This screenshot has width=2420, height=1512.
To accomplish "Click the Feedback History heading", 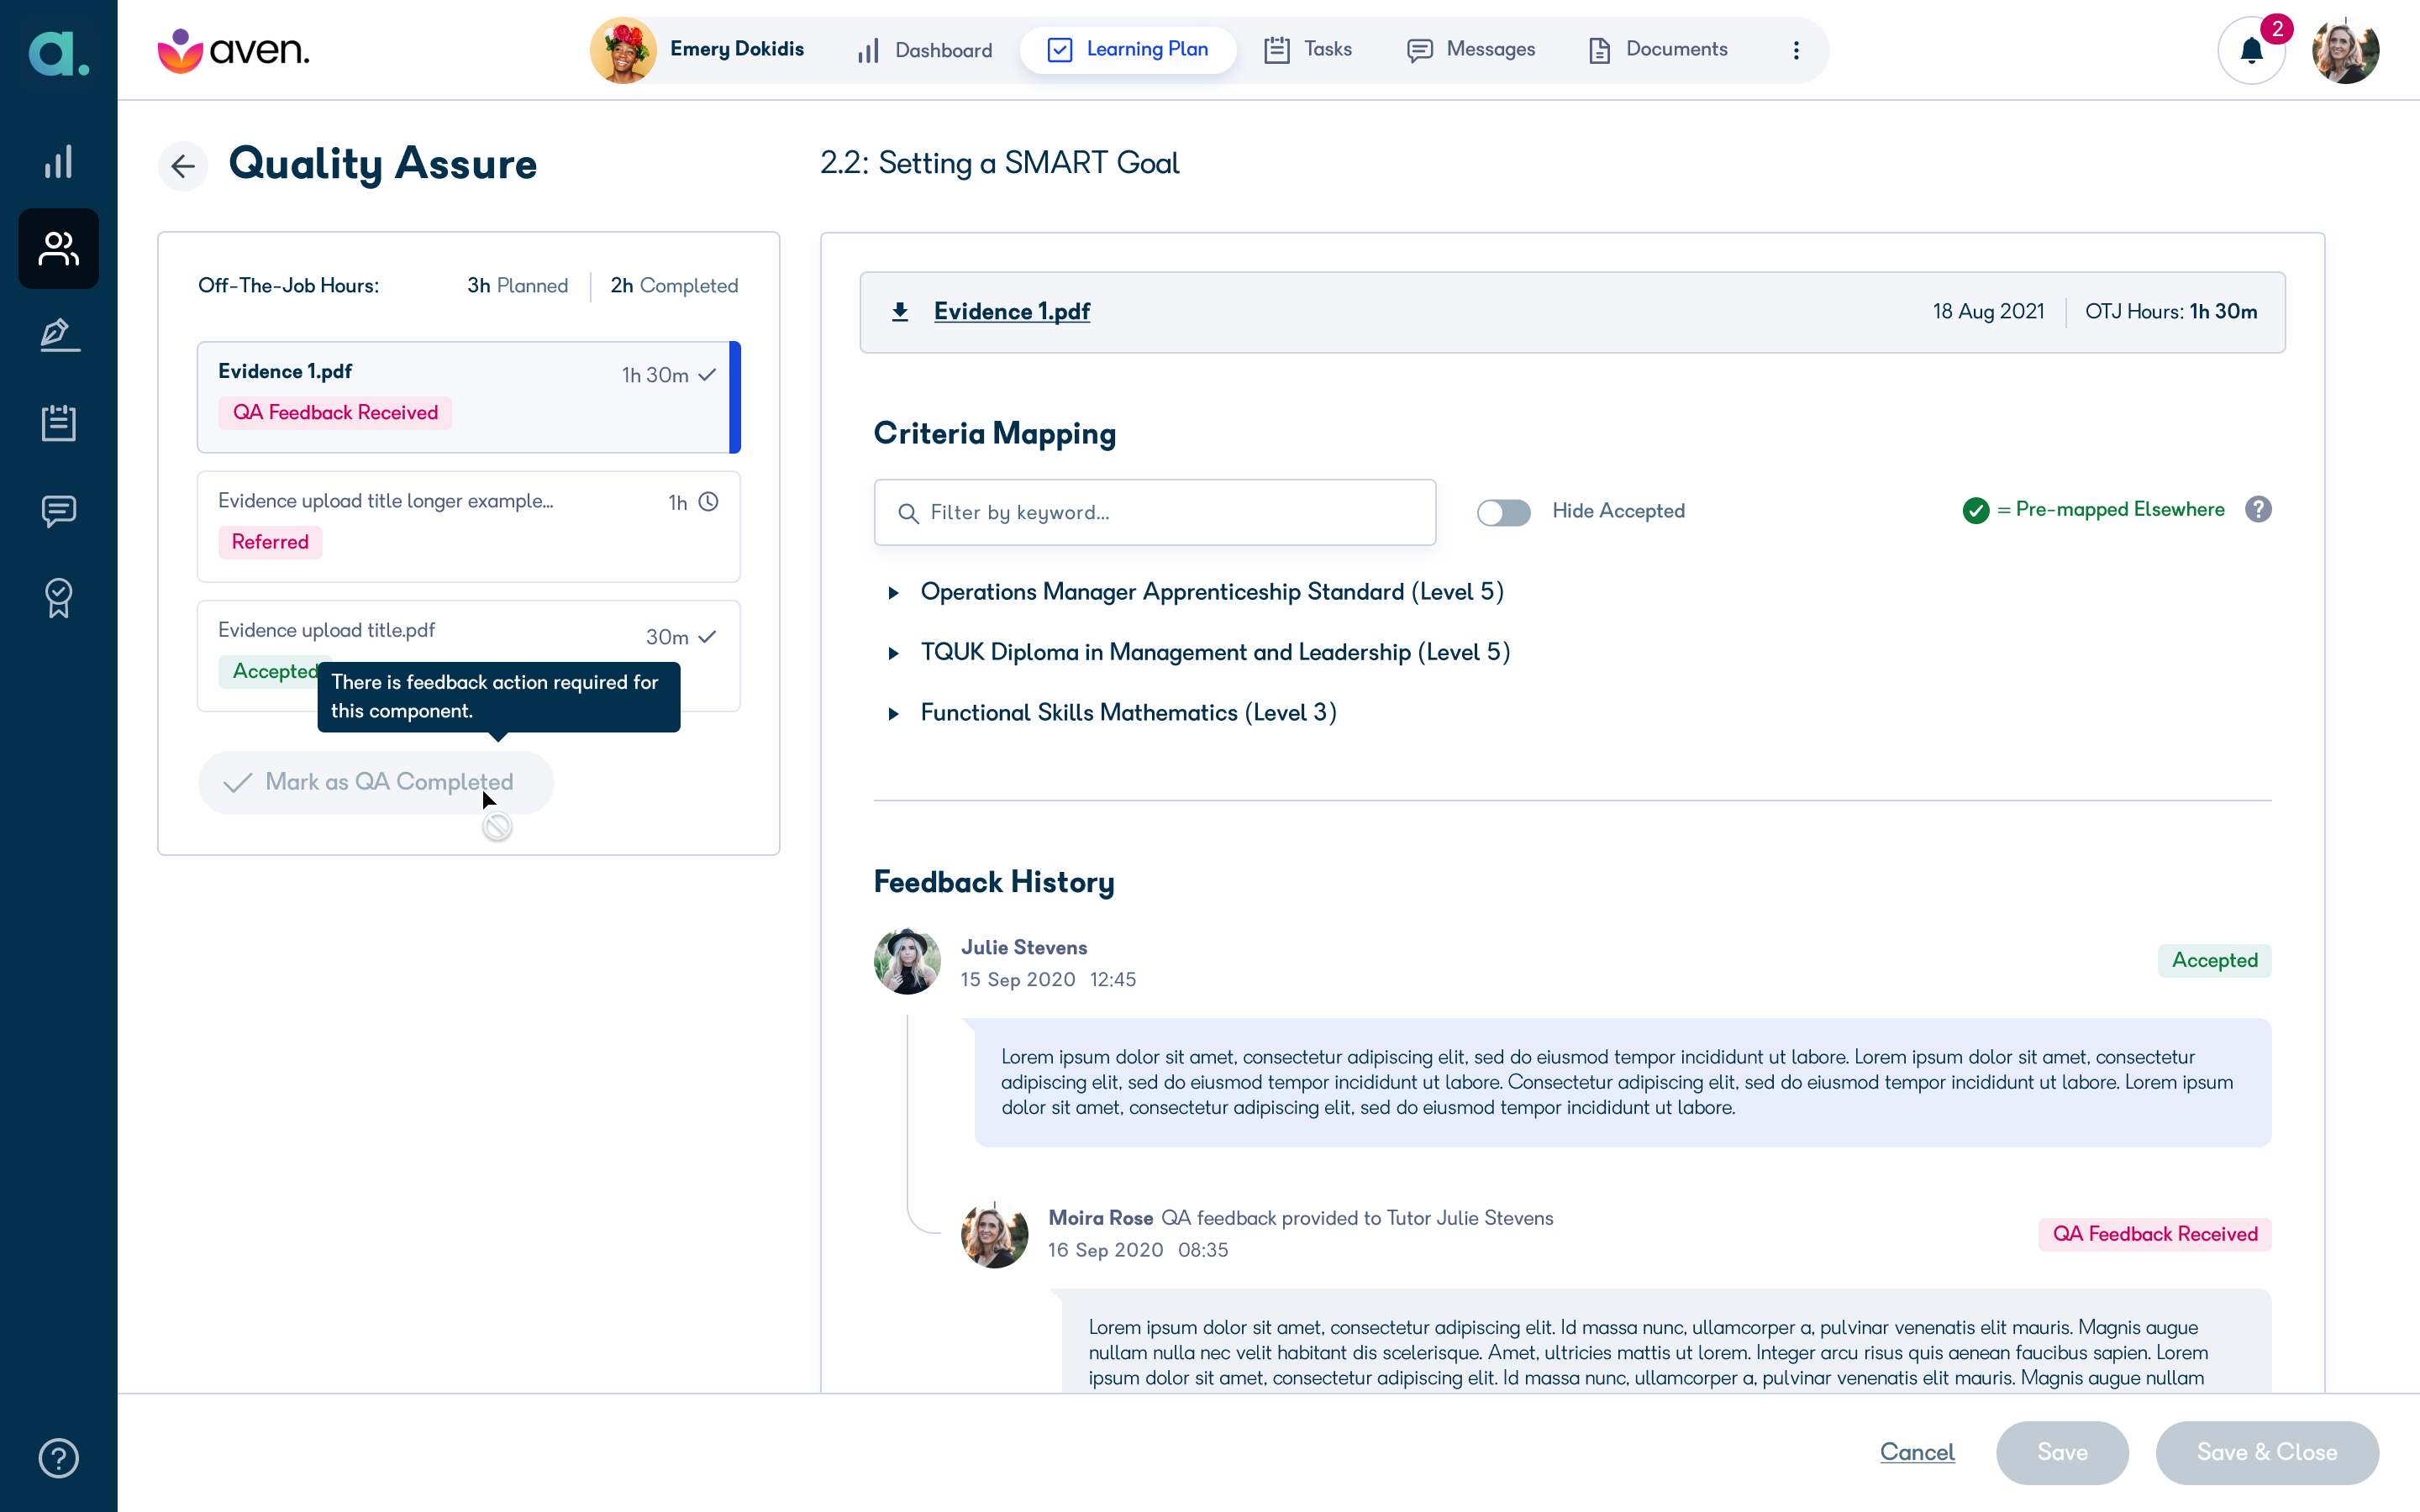I will point(993,882).
